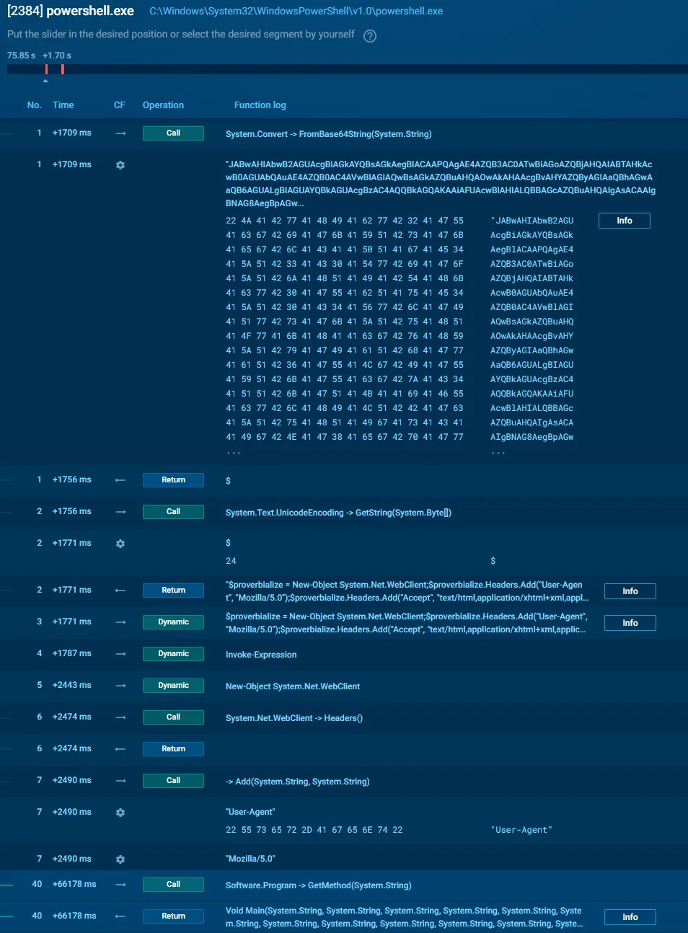Click Dynamic badge for New-Object System.Net.WebClient
688x933 pixels.
pyautogui.click(x=173, y=686)
